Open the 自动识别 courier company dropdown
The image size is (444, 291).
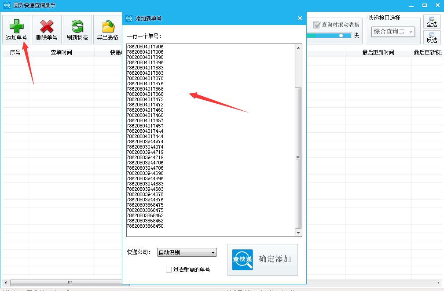[x=187, y=252]
